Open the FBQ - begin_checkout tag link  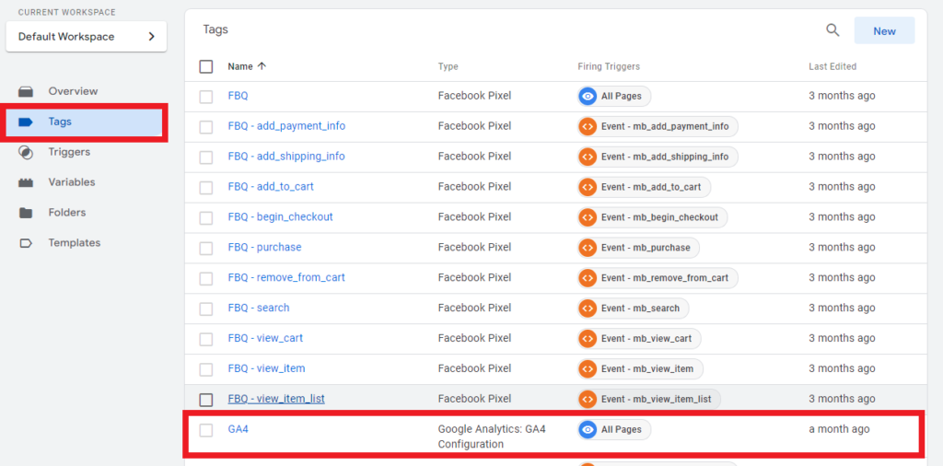280,217
